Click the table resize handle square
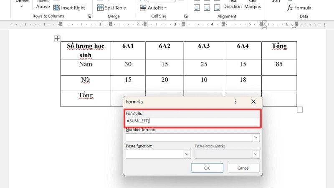334x188 pixels. click(x=300, y=109)
